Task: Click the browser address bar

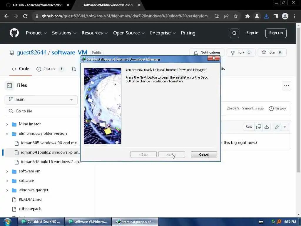Action: (x=126, y=16)
